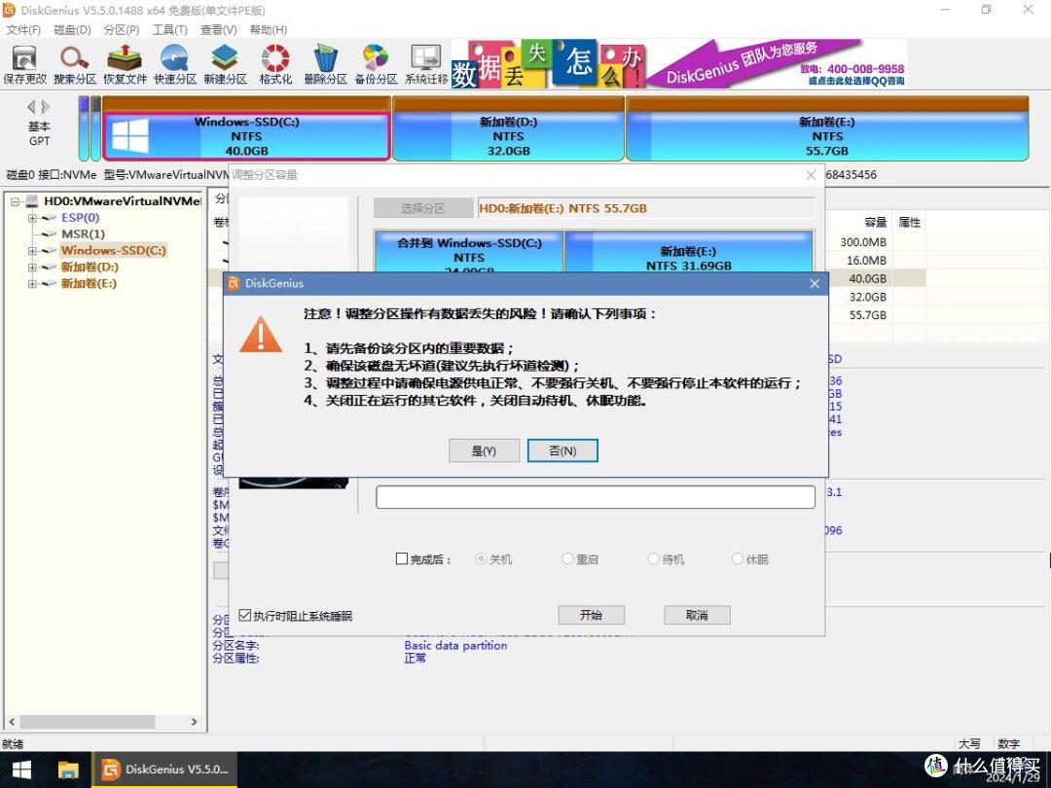Screen dimensions: 1051x788
Task: Expand the Windows-SSD(C:) tree node
Action: pyautogui.click(x=32, y=251)
